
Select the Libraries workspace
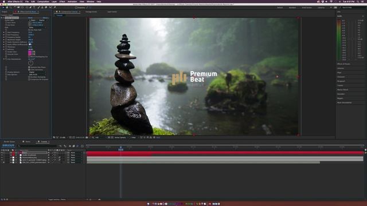(321, 7)
